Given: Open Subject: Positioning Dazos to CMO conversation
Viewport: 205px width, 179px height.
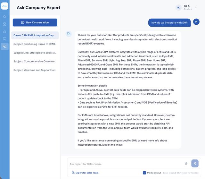Looking at the screenshot, I should coord(35,44).
